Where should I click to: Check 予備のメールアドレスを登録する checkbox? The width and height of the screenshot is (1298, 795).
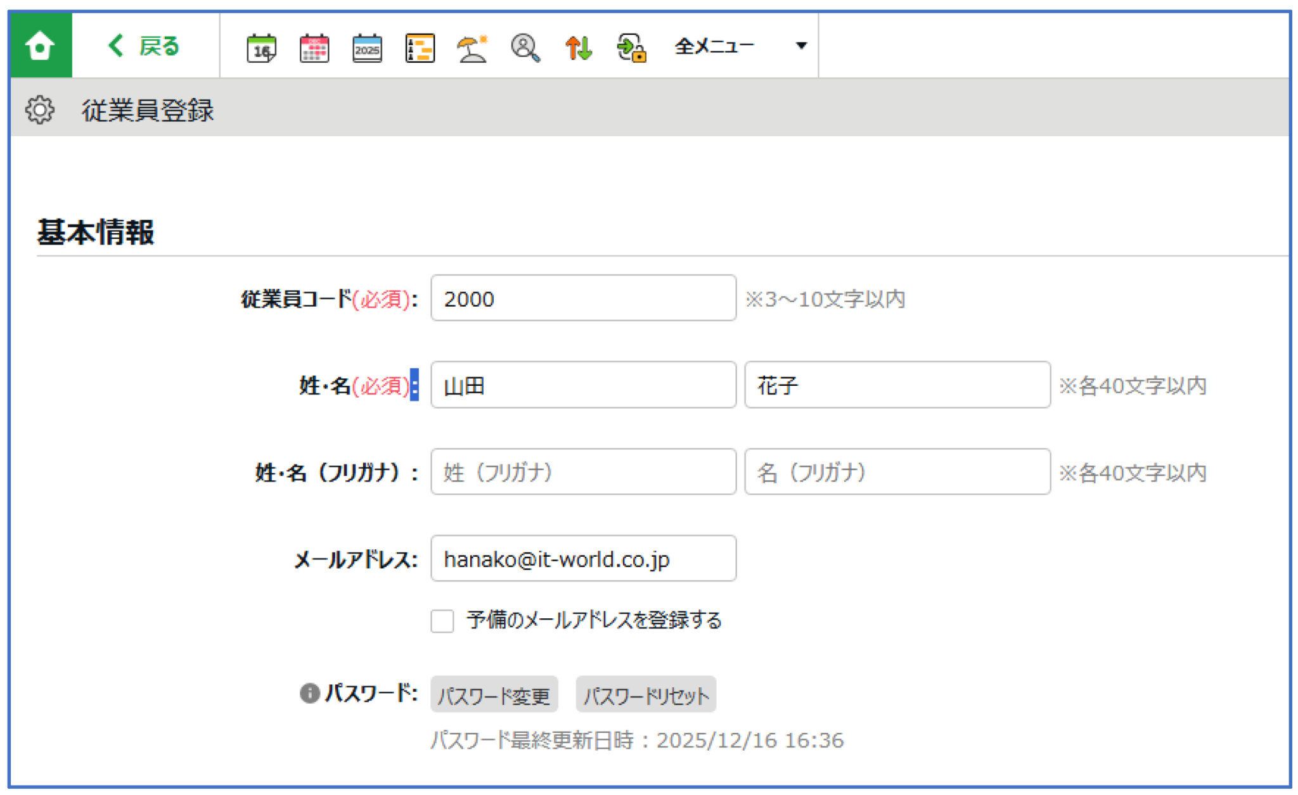[x=442, y=620]
